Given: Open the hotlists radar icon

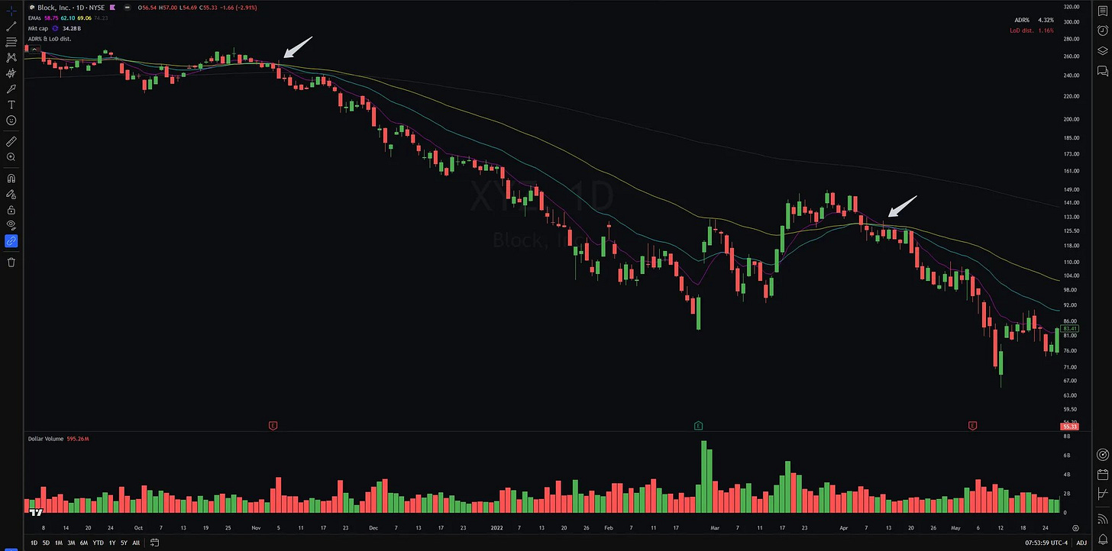Looking at the screenshot, I should click(x=1102, y=454).
